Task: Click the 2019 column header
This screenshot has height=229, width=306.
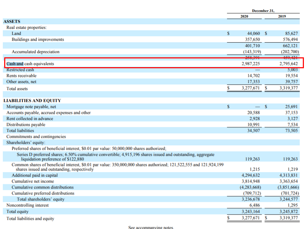Action: [x=282, y=17]
